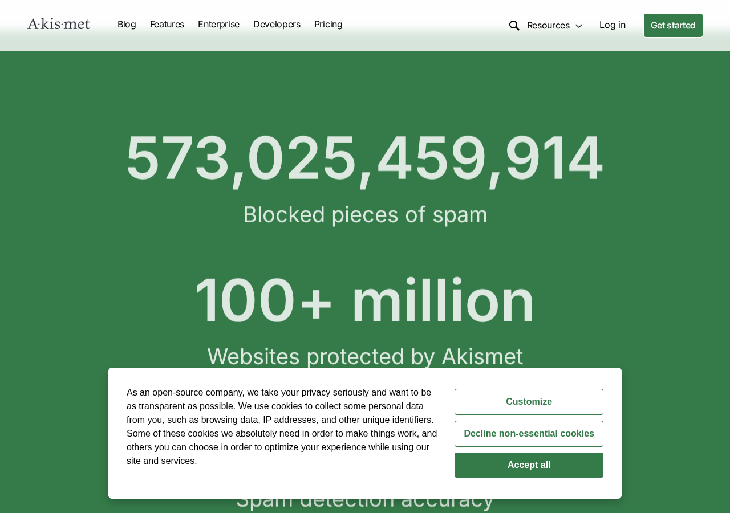Viewport: 730px width, 513px height.
Task: Open the Blog menu item
Action: tap(127, 25)
